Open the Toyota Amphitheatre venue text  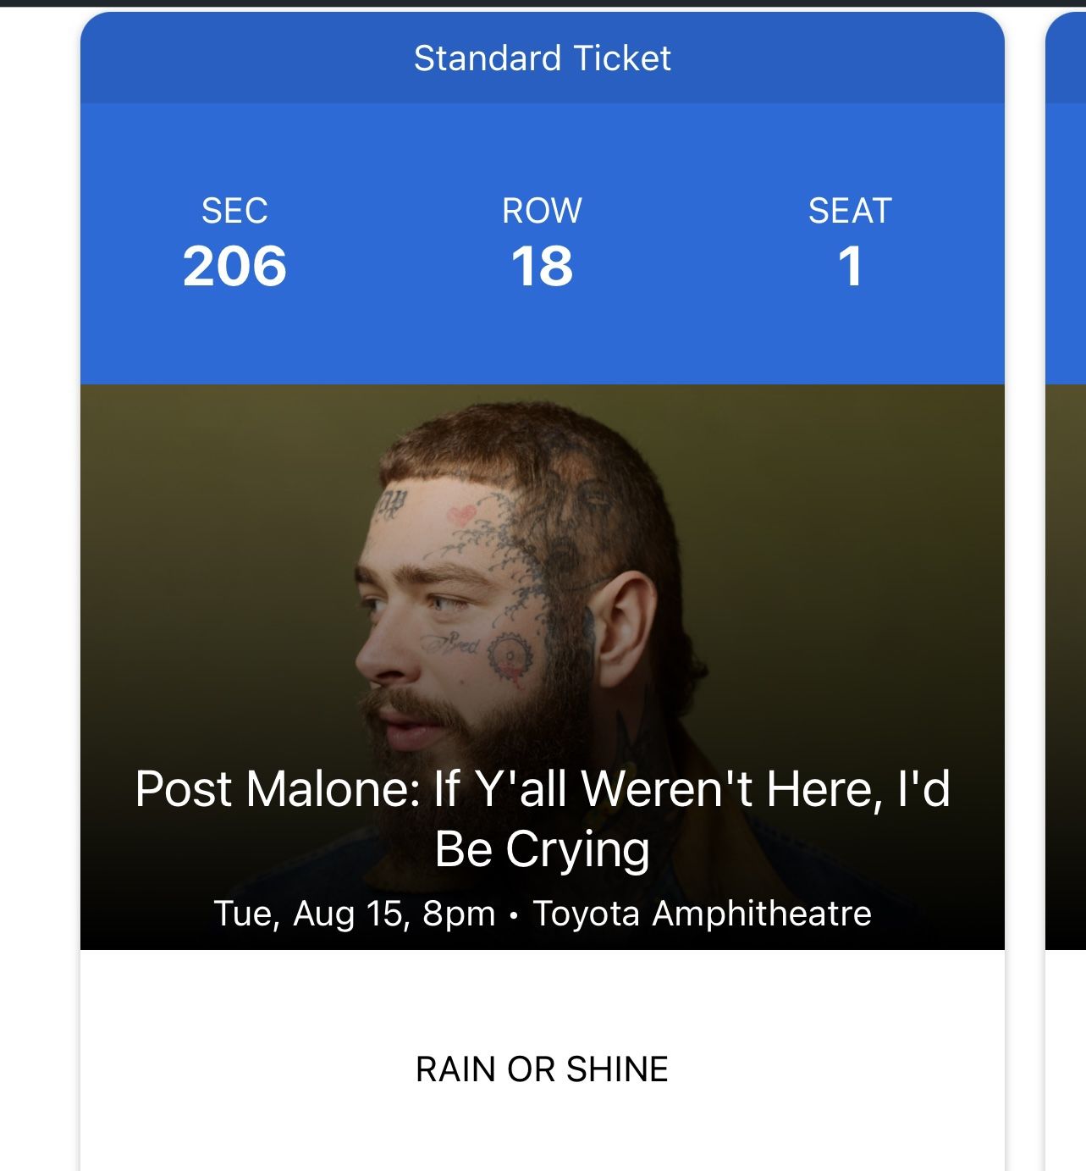(x=702, y=914)
